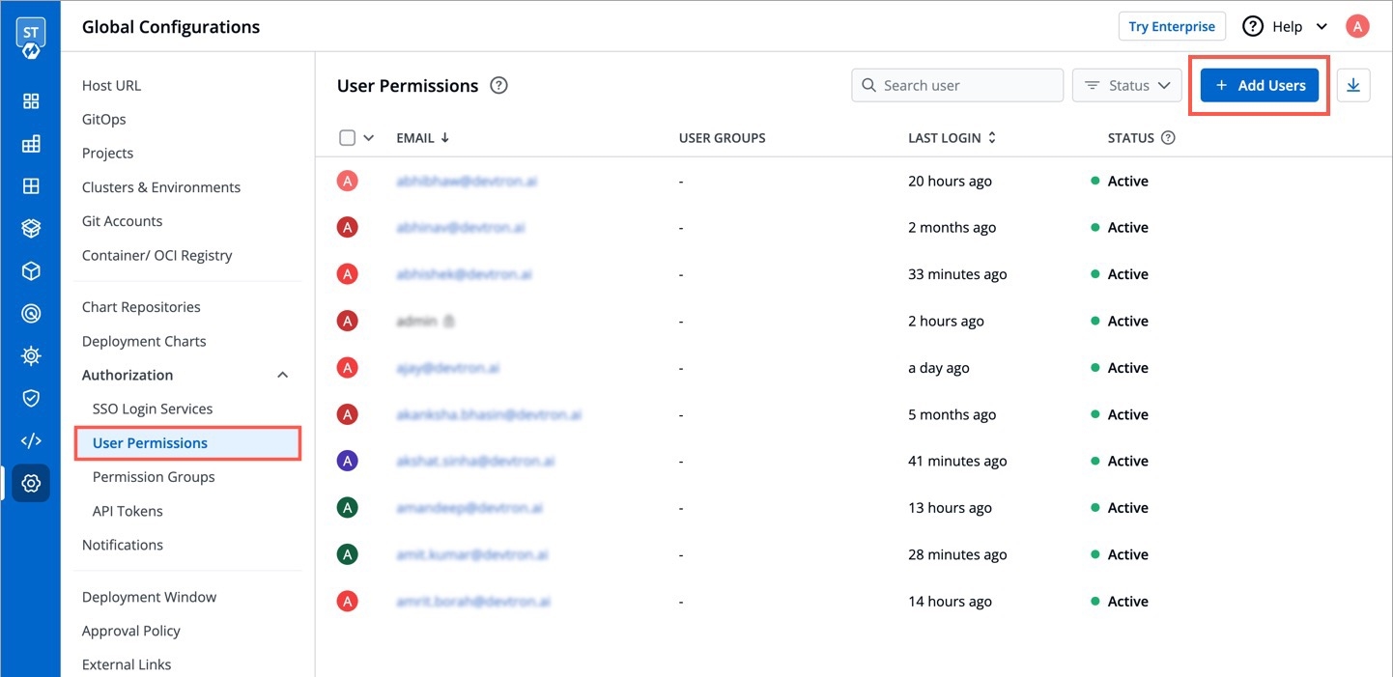This screenshot has height=677, width=1393.
Task: Click avatar of user with 41 minutes ago login
Action: (347, 461)
